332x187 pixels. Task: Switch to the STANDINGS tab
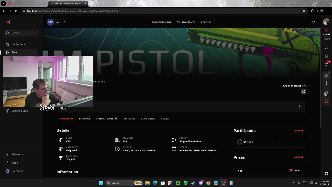point(148,119)
